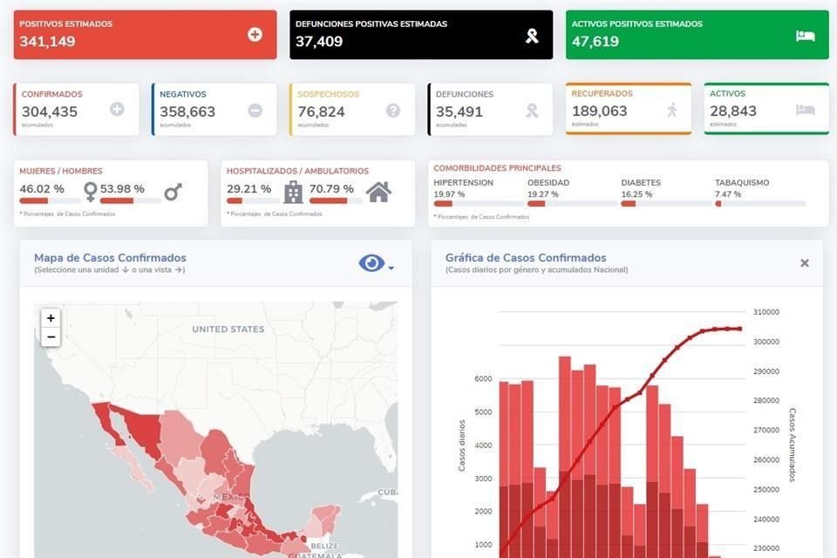This screenshot has width=837, height=558.
Task: Click the bed icon in the white Activos card
Action: click(805, 110)
